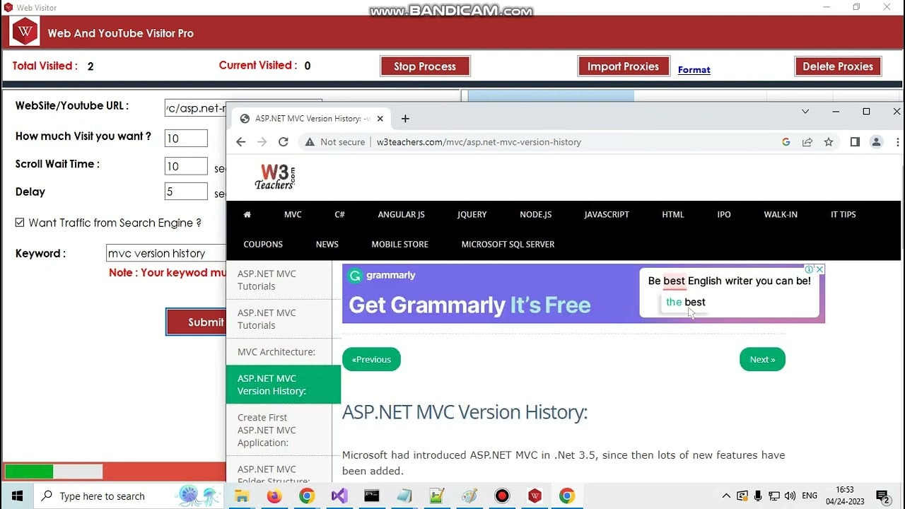Click the home icon in site navigation
Viewport: 905px width, 509px height.
247,215
